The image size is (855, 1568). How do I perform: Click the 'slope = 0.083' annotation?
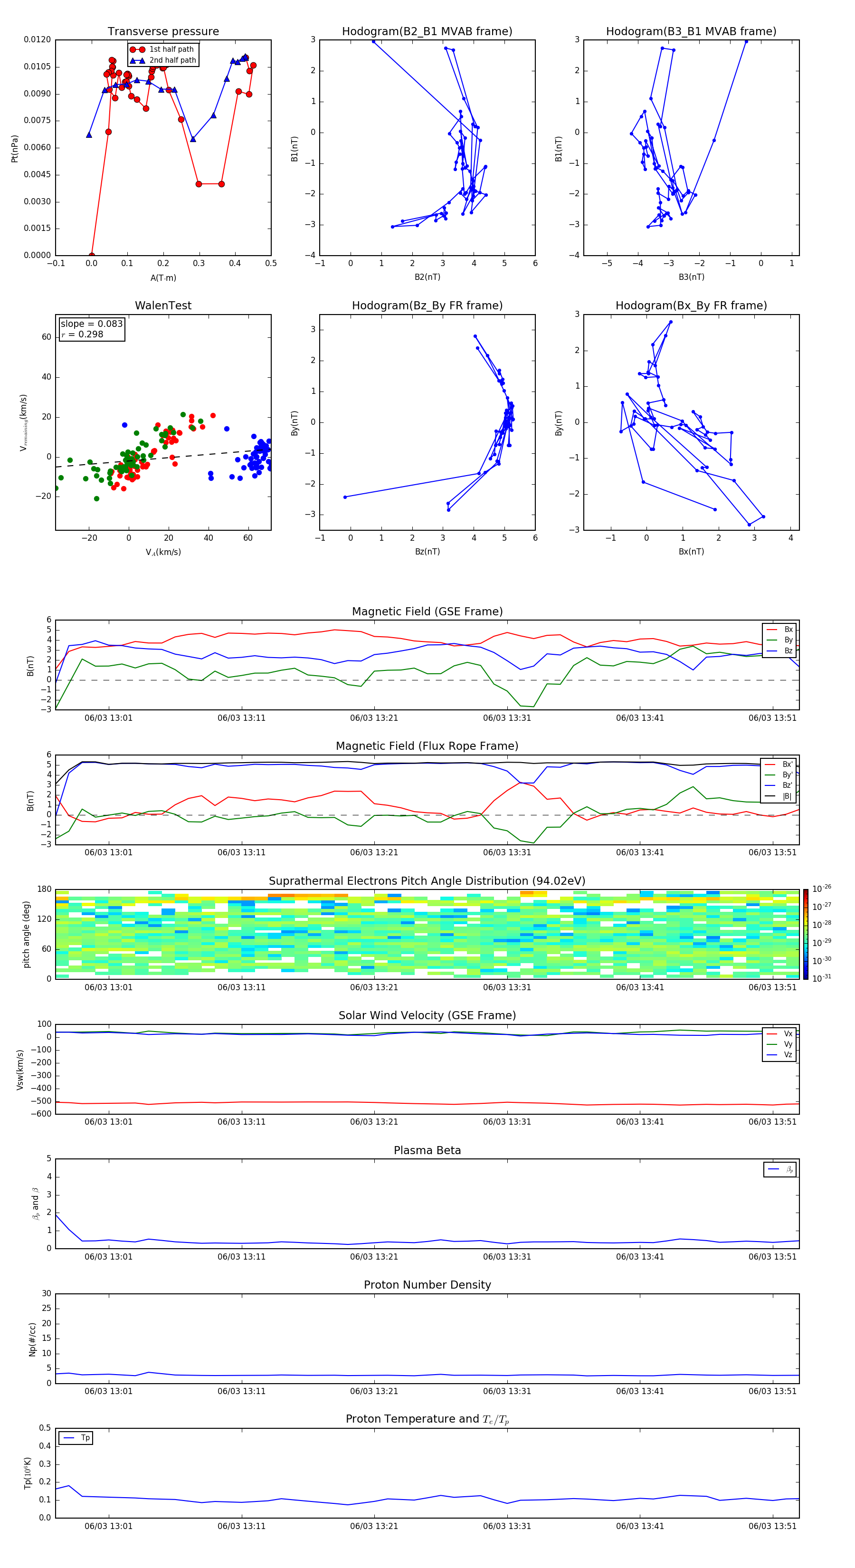(x=91, y=324)
